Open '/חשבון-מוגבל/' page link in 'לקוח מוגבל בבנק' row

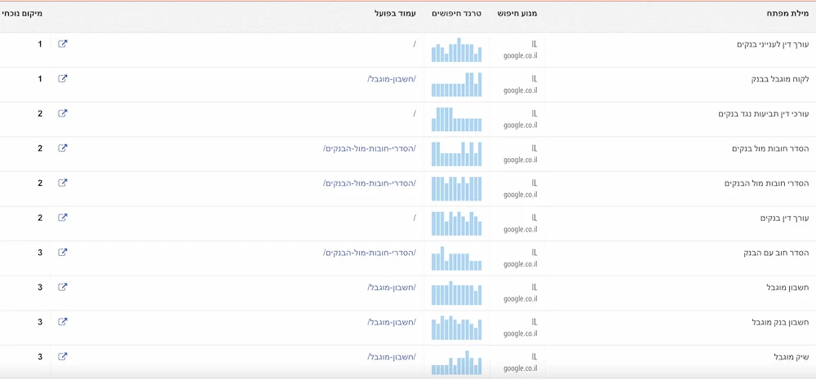click(x=392, y=79)
